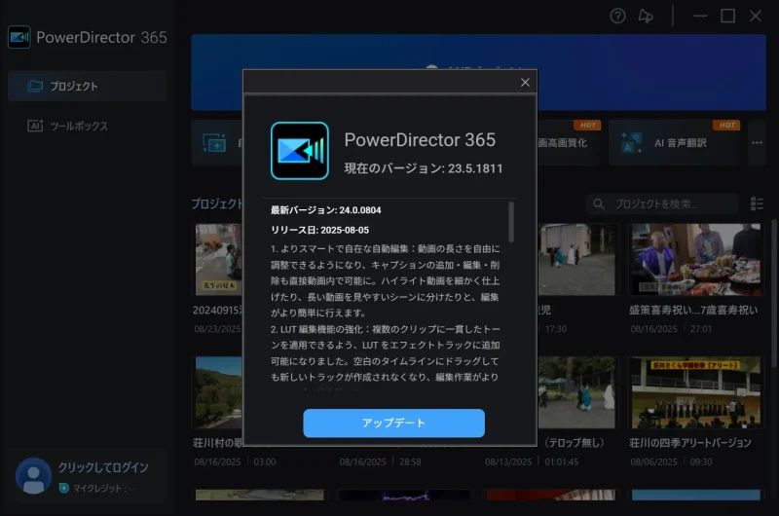
Task: Click the search magnifier icon
Action: coord(599,204)
